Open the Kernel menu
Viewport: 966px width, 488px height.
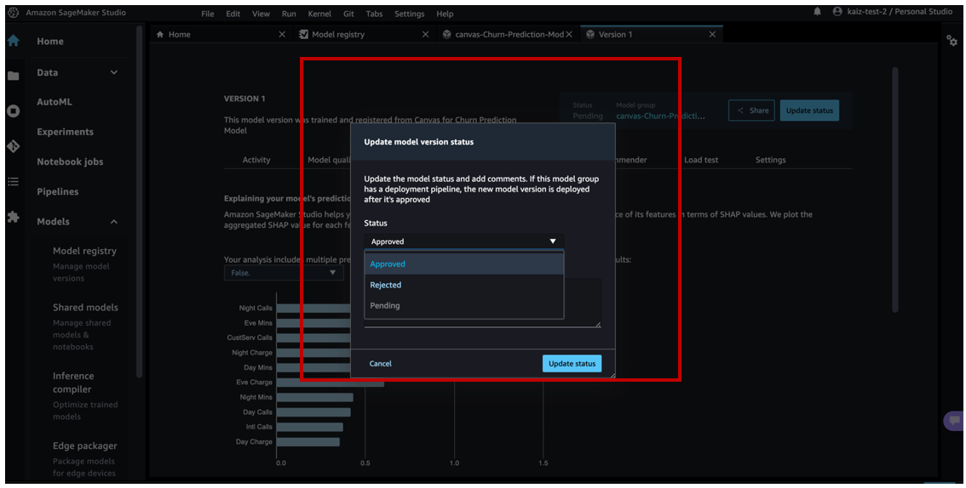pos(319,14)
